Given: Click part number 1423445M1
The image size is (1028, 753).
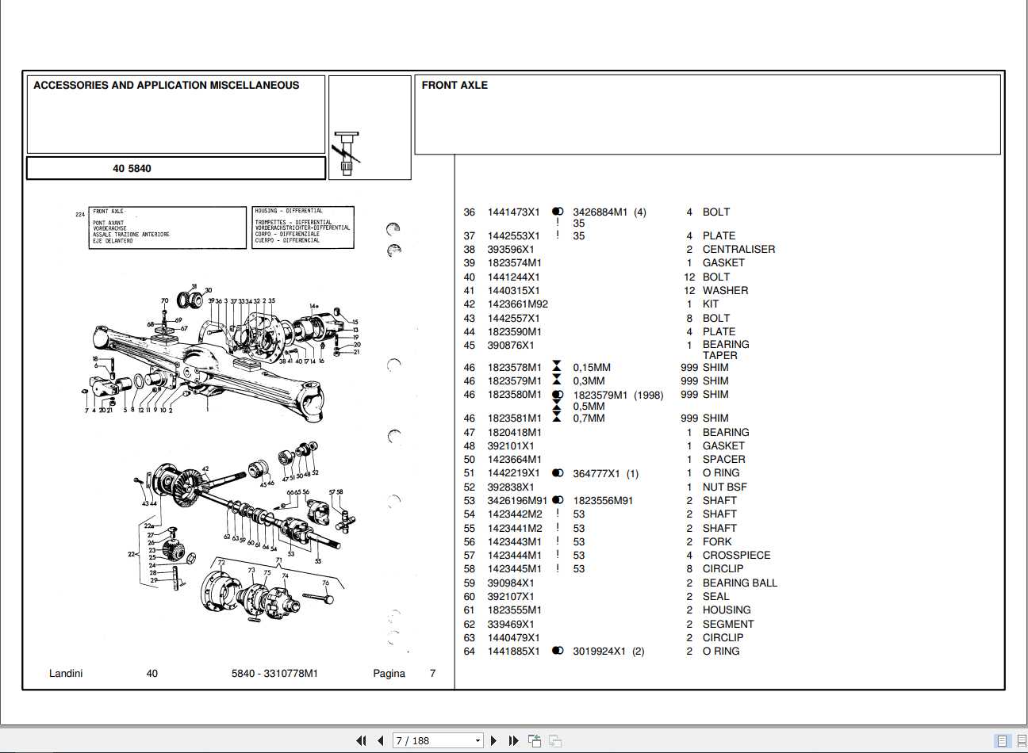Looking at the screenshot, I should tap(514, 568).
